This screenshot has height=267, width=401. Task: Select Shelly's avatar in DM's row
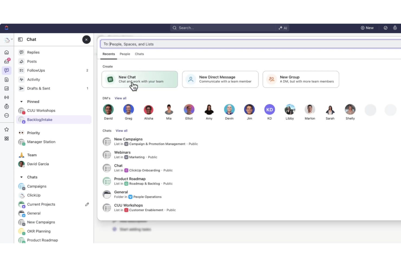point(350,110)
